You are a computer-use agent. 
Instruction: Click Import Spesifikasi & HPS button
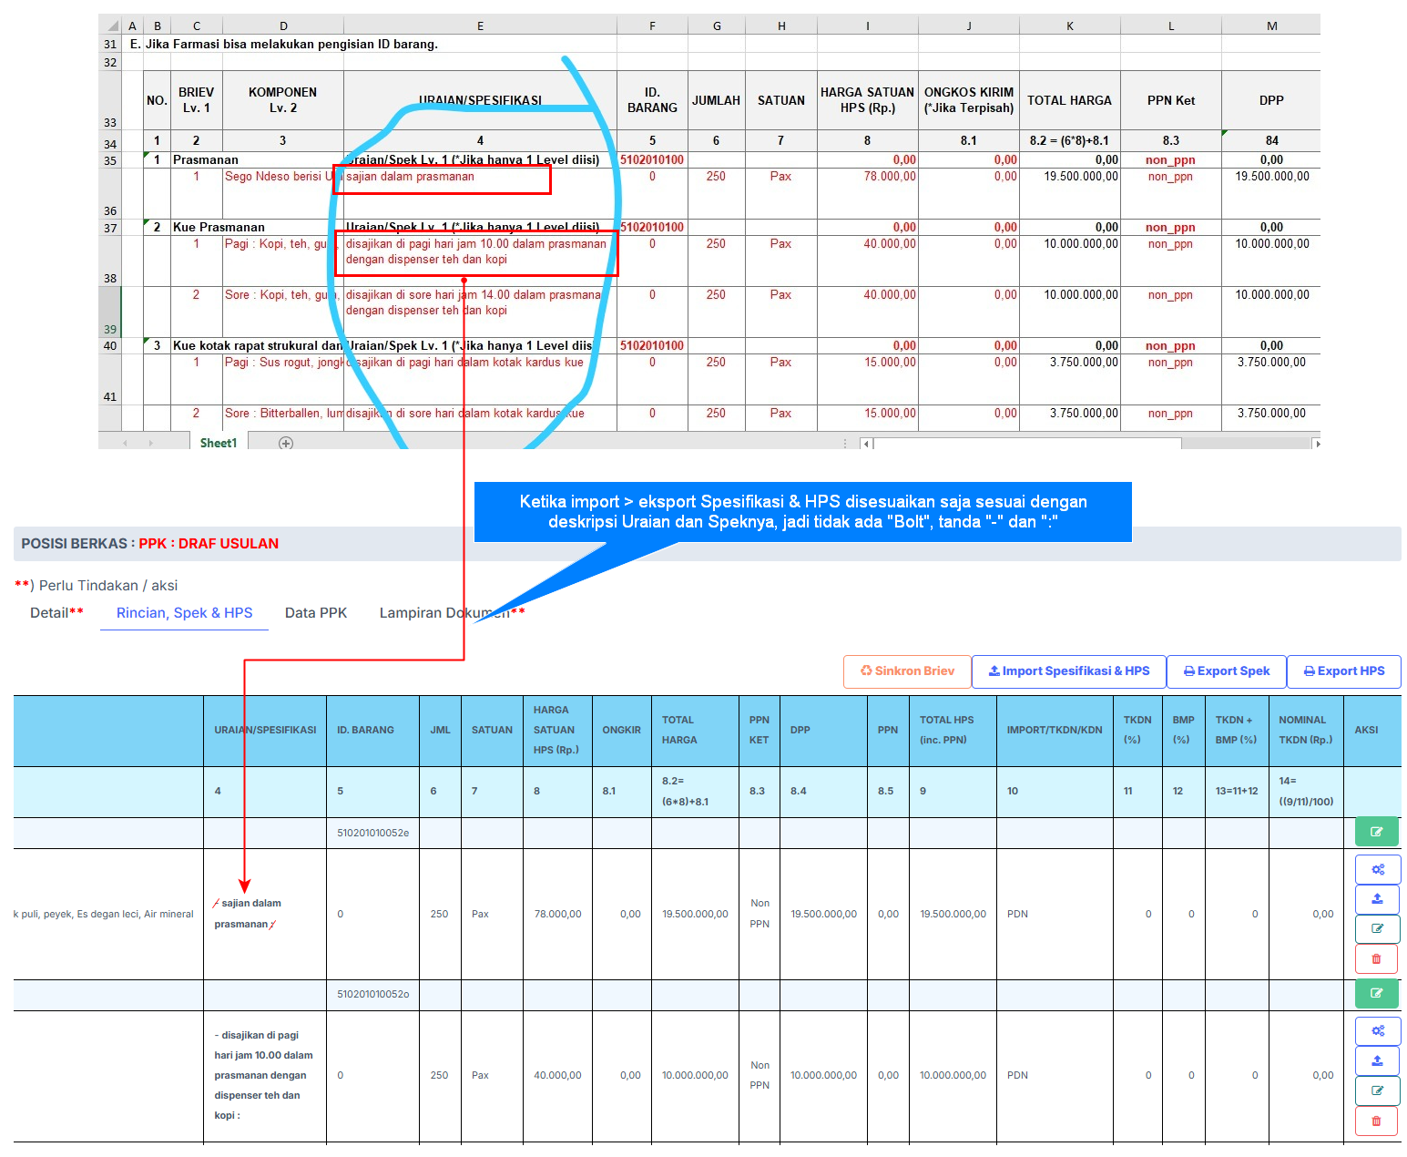pyautogui.click(x=1068, y=671)
